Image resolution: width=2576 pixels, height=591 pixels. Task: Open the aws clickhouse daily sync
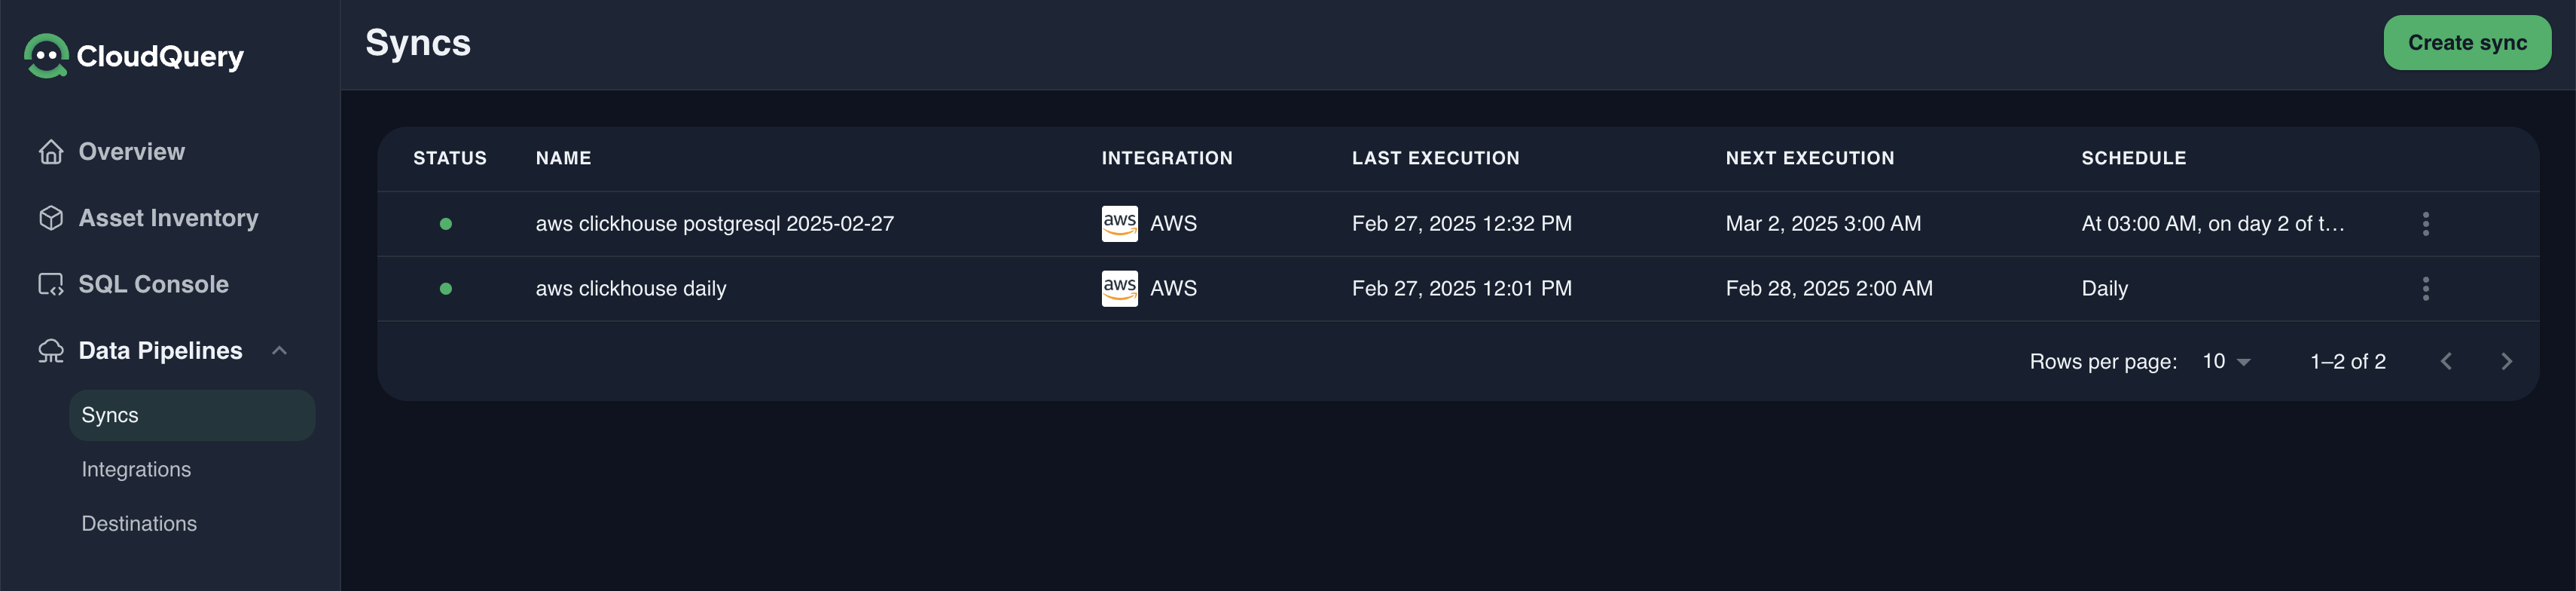pos(631,289)
